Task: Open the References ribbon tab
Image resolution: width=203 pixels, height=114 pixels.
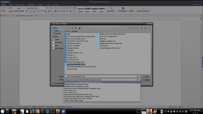Action: coord(31,5)
